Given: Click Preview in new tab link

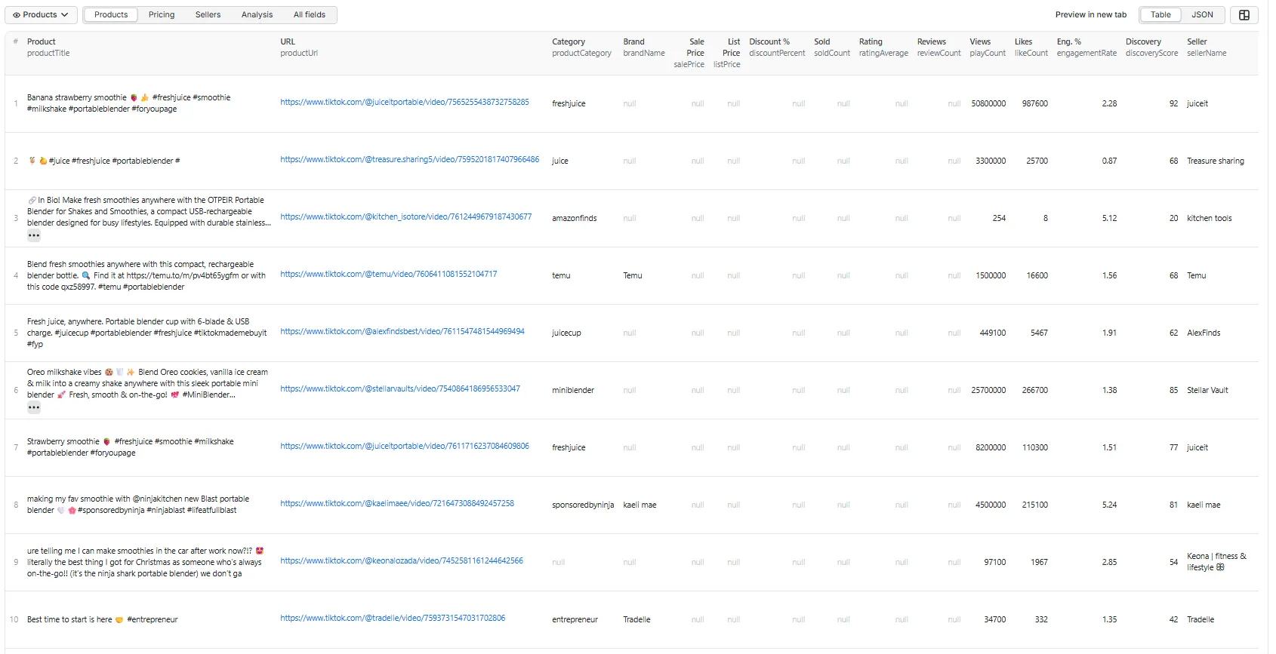Looking at the screenshot, I should tap(1090, 14).
